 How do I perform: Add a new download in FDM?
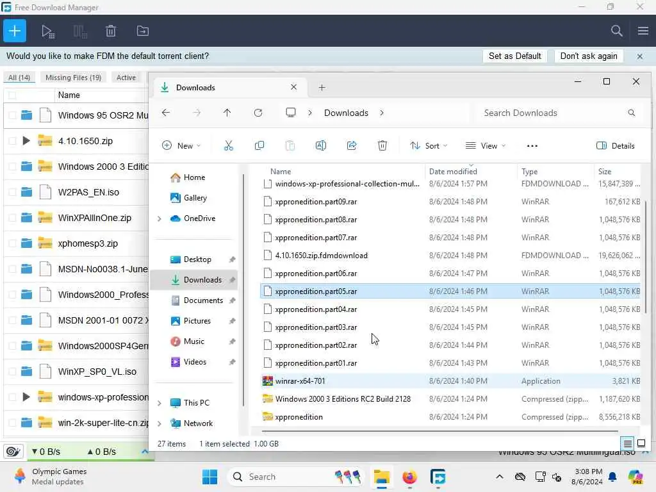pyautogui.click(x=15, y=31)
